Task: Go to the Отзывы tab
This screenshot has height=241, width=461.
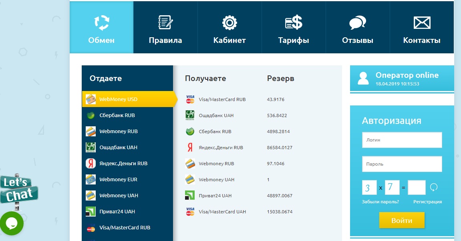Action: click(x=358, y=27)
